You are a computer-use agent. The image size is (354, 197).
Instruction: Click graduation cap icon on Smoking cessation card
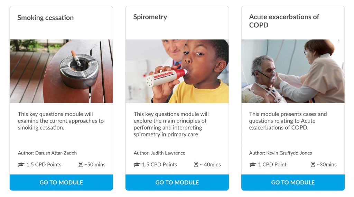pos(21,165)
